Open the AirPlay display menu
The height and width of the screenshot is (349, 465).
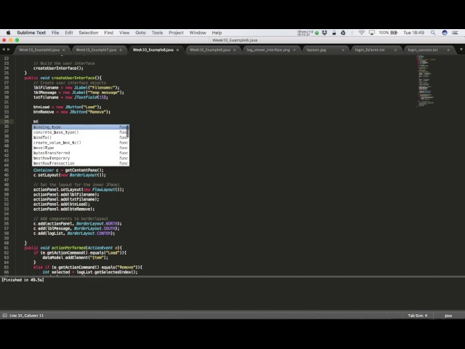pos(371,33)
